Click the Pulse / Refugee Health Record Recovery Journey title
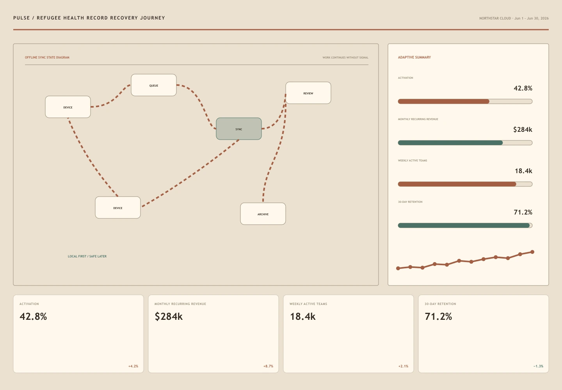The image size is (562, 390). point(89,18)
